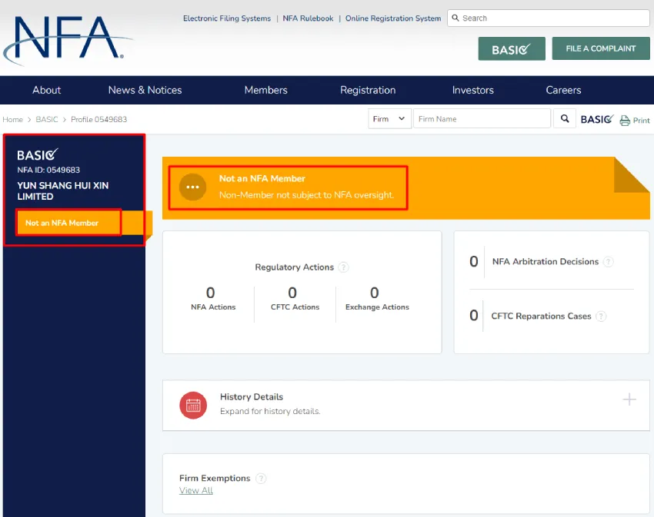
Task: Open the Careers menu
Action: [x=563, y=90]
